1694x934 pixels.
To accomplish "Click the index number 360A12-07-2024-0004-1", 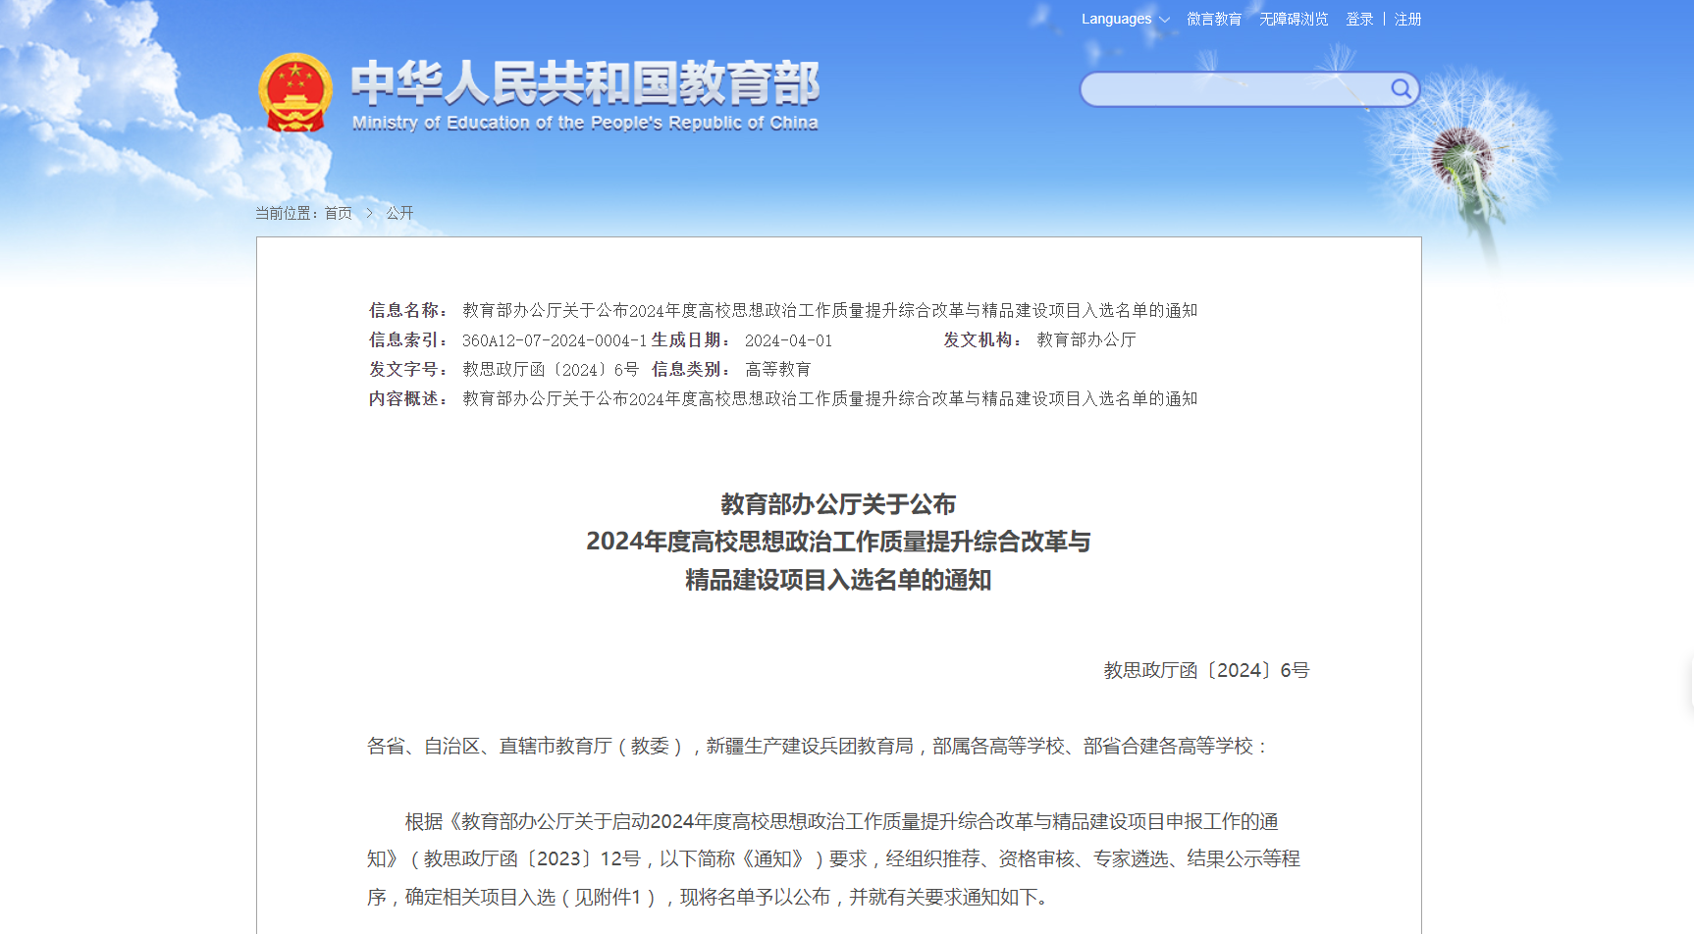I will click(554, 340).
